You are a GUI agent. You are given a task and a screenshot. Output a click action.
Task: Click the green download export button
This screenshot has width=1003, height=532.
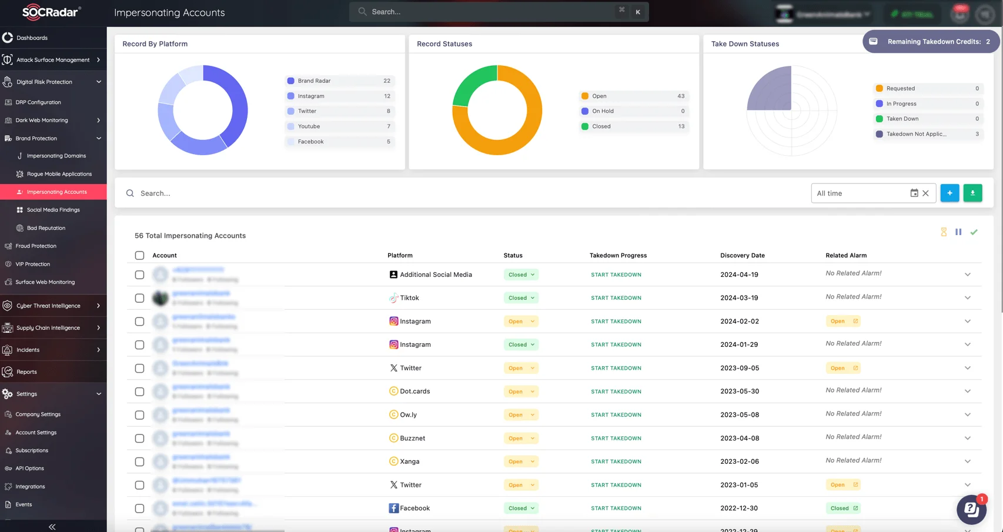(x=972, y=193)
